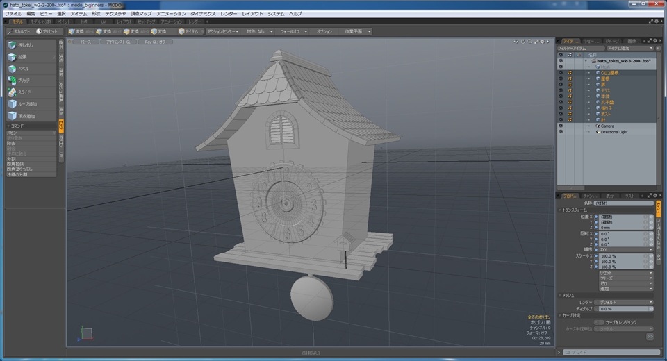Select the ブリッジ bridge tool
The image size is (667, 361).
pos(31,81)
